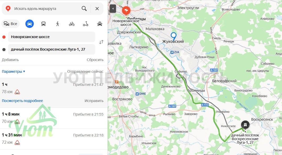This screenshot has height=155, width=282.
Task: Swap start and destination points
Action: (101, 42)
